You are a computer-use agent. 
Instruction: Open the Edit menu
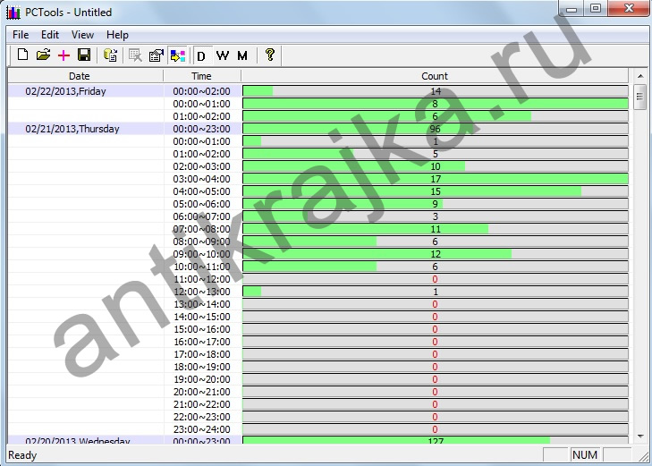tap(50, 35)
